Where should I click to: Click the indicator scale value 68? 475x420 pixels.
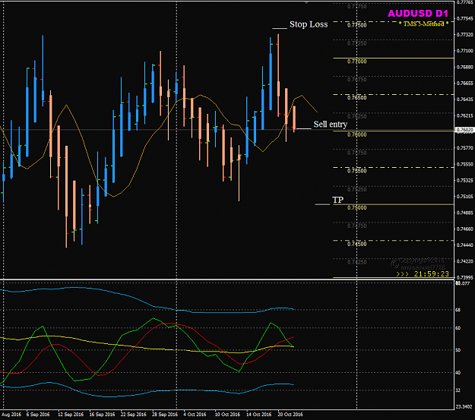click(x=458, y=310)
